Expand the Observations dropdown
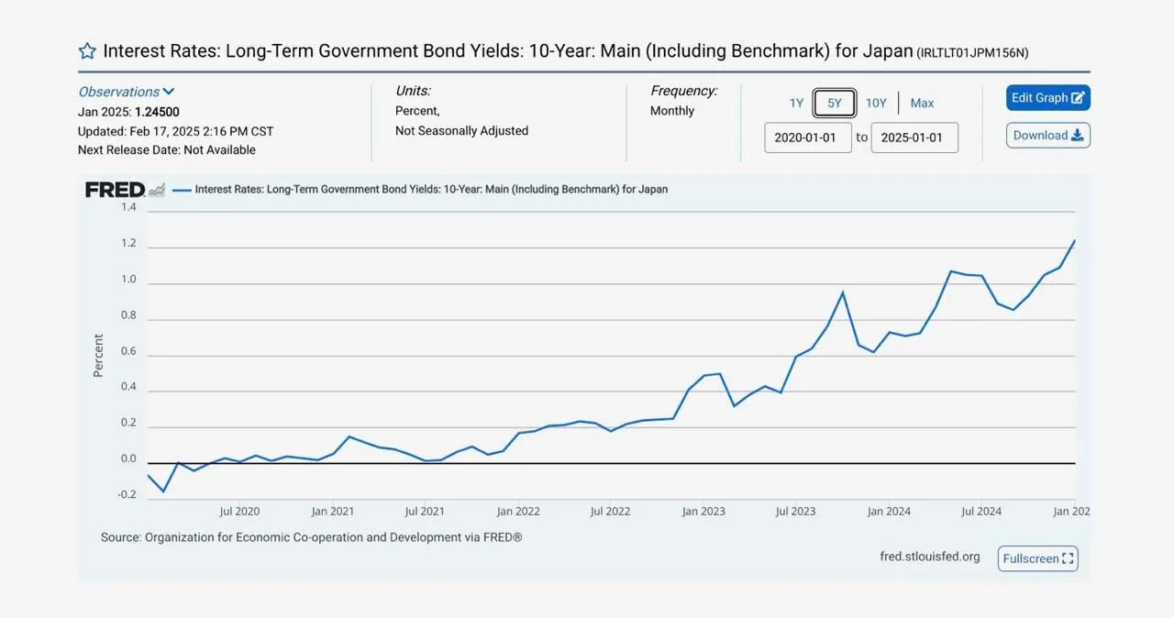Screen dimensions: 1174x618 tap(127, 92)
